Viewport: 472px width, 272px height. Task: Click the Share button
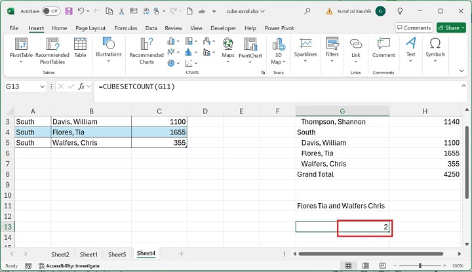[x=452, y=28]
